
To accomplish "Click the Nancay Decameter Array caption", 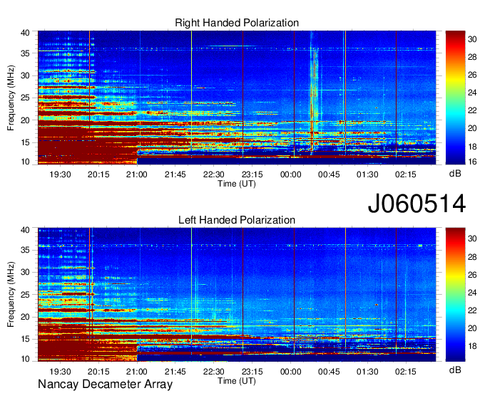I will tap(105, 384).
